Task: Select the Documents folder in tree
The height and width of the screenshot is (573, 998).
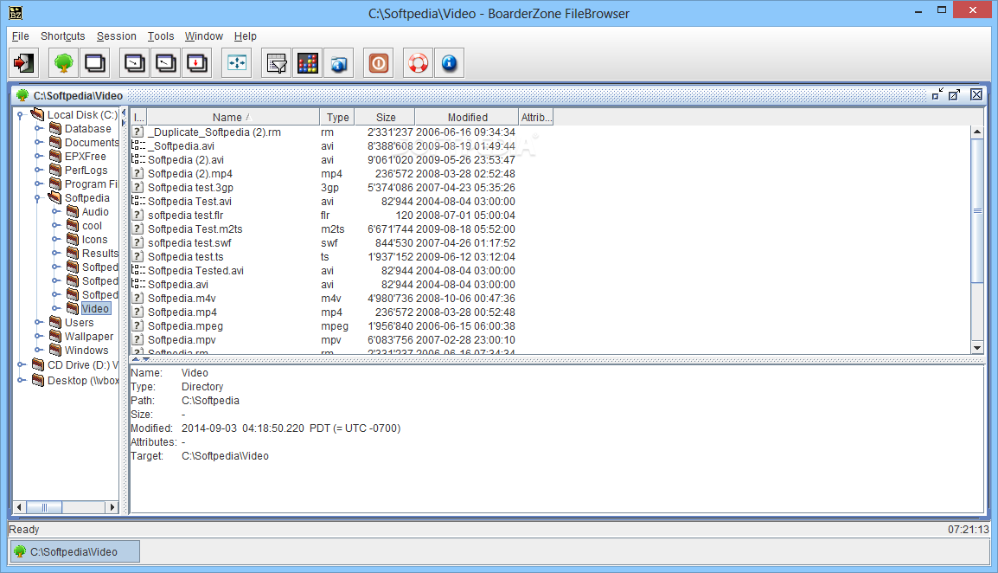Action: point(92,143)
